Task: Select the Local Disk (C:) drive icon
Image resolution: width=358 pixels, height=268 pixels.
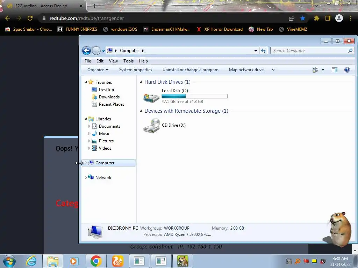Action: (x=151, y=98)
